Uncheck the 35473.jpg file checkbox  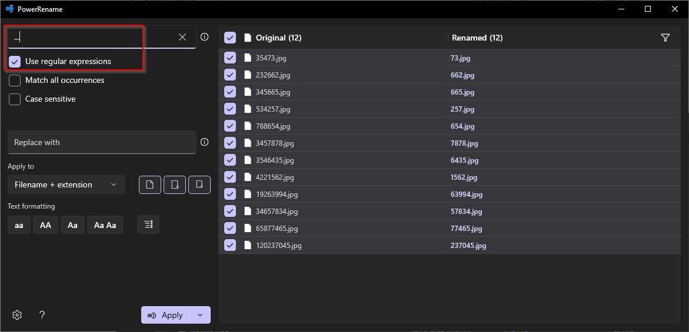(230, 58)
